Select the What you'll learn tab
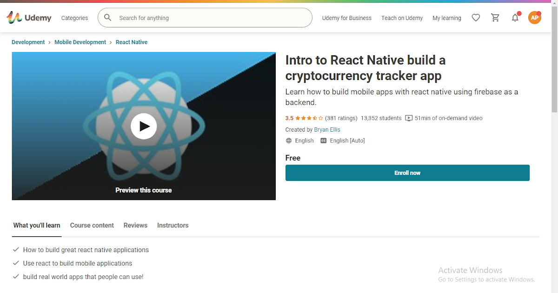This screenshot has width=558, height=293. coord(37,225)
